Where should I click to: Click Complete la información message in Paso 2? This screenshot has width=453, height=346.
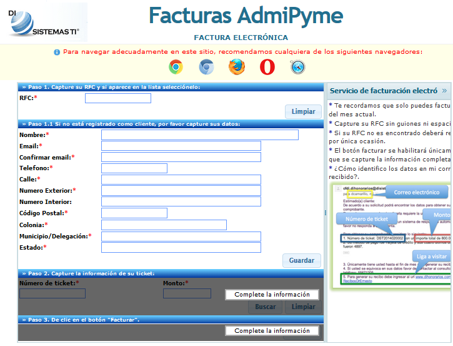[x=272, y=295]
